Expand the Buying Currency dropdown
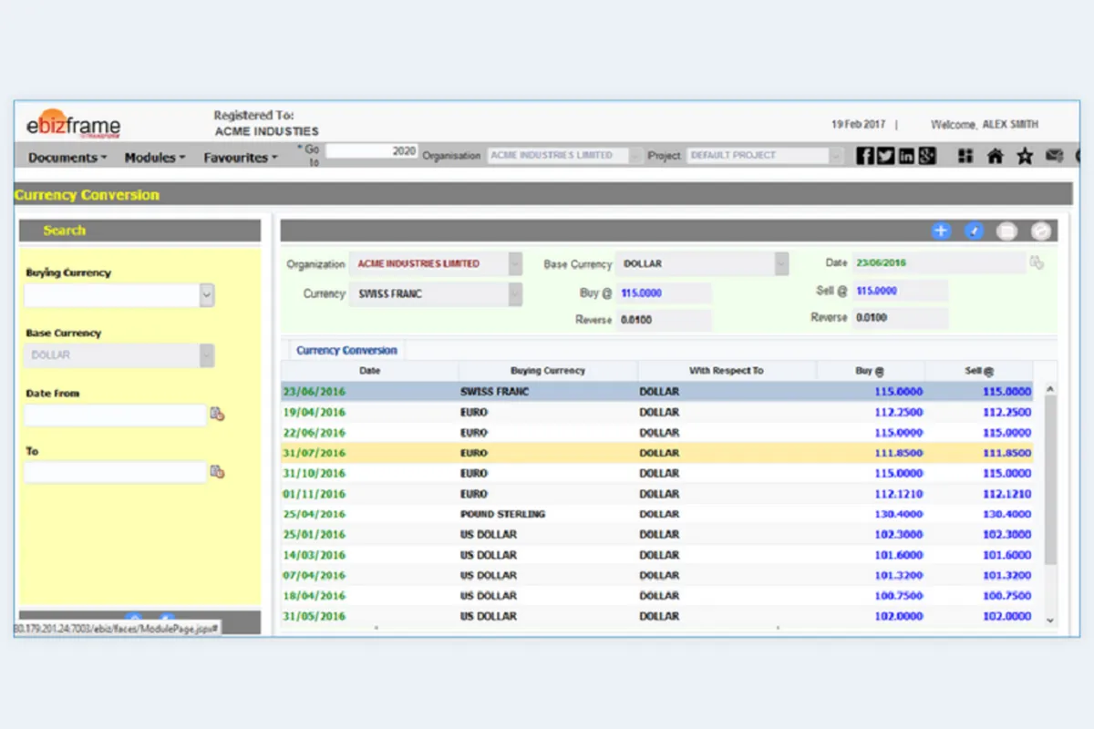 pos(207,295)
